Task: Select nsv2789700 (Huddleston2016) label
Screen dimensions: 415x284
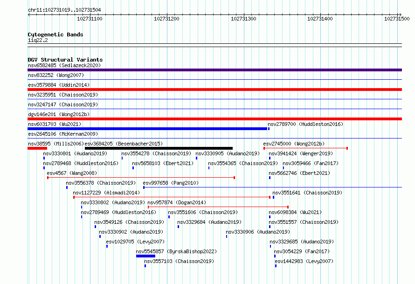Action: [305, 124]
